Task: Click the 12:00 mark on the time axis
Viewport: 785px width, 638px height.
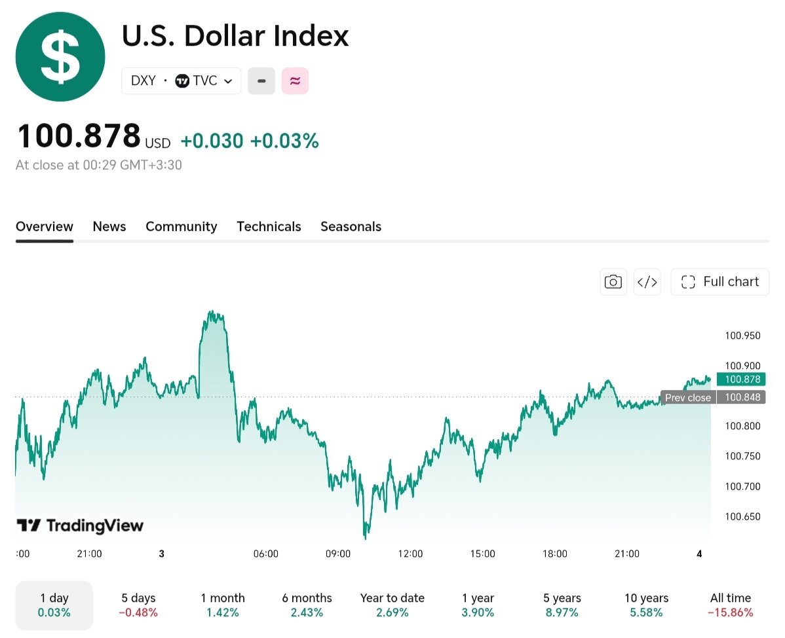Action: (410, 554)
